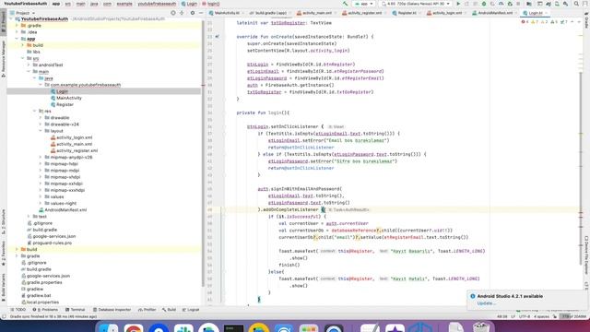Image resolution: width=590 pixels, height=332 pixels.
Task: Click the login() breadcrumb in the navigation bar
Action: tap(211, 4)
